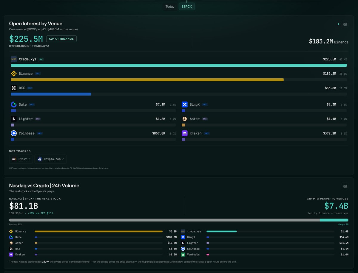358x273 pixels.
Task: Click the Gate logo in the 24h volume list
Action: (11, 237)
